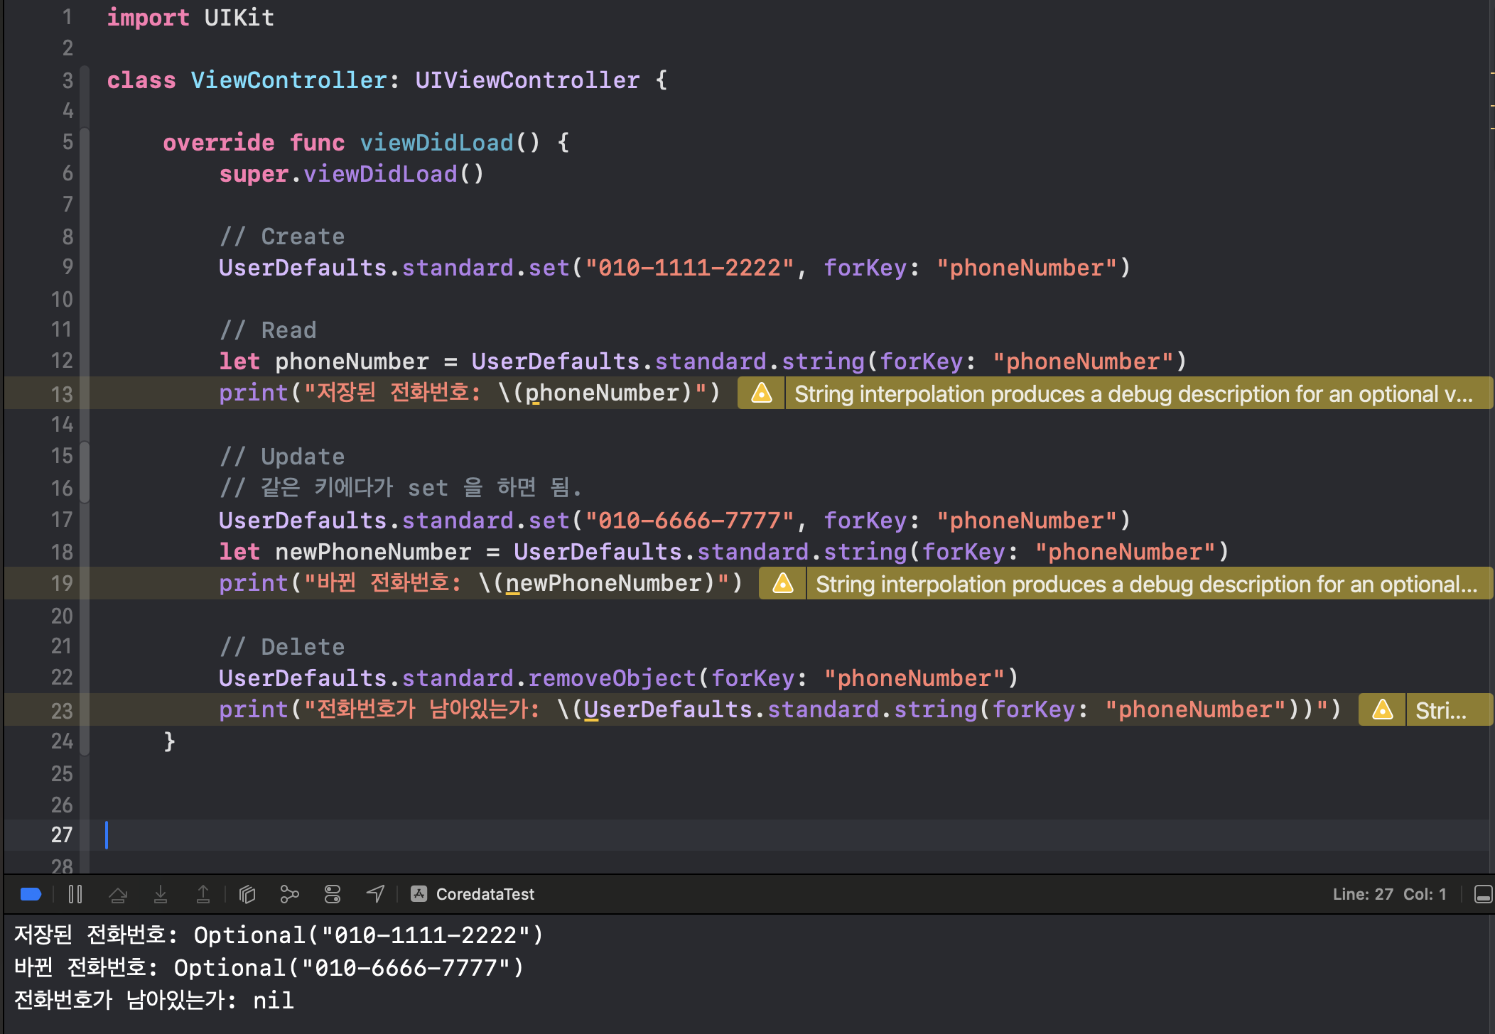
Task: Pause program execution in debug bar
Action: [75, 894]
